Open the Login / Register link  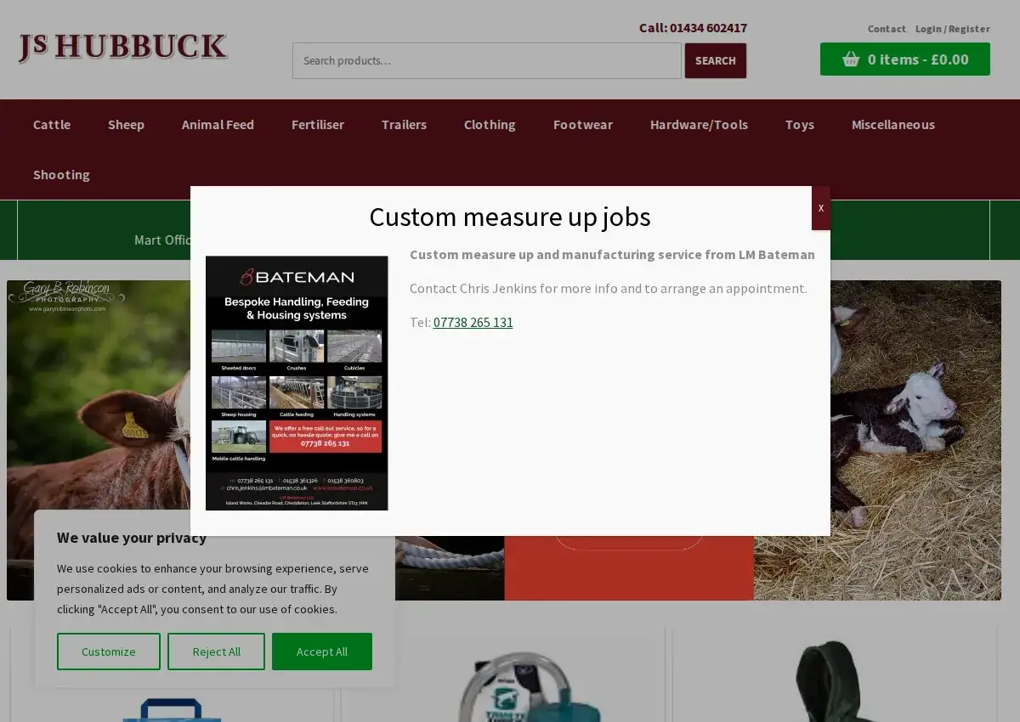click(x=953, y=29)
